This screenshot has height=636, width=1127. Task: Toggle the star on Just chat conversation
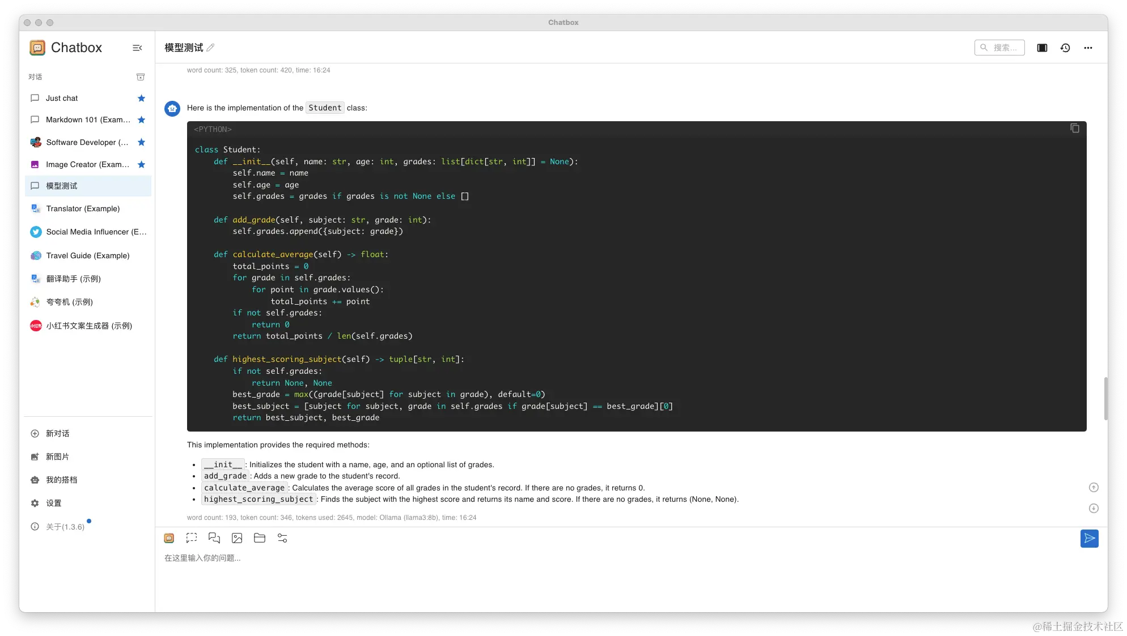141,98
